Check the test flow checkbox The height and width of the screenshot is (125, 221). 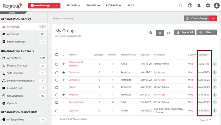point(57,111)
